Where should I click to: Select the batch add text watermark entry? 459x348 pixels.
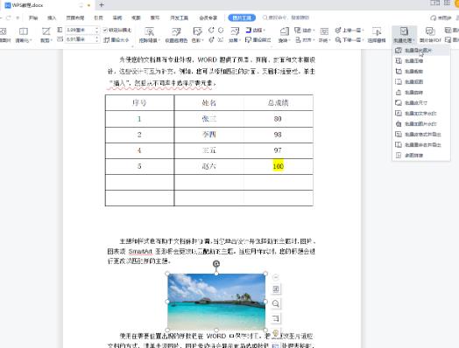(x=420, y=114)
